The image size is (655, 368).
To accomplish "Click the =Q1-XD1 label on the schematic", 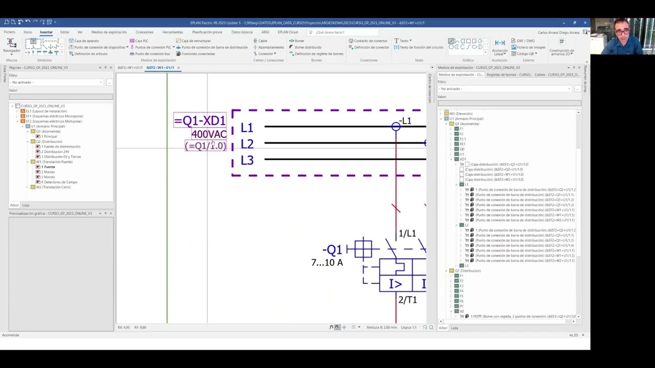I will tap(200, 121).
